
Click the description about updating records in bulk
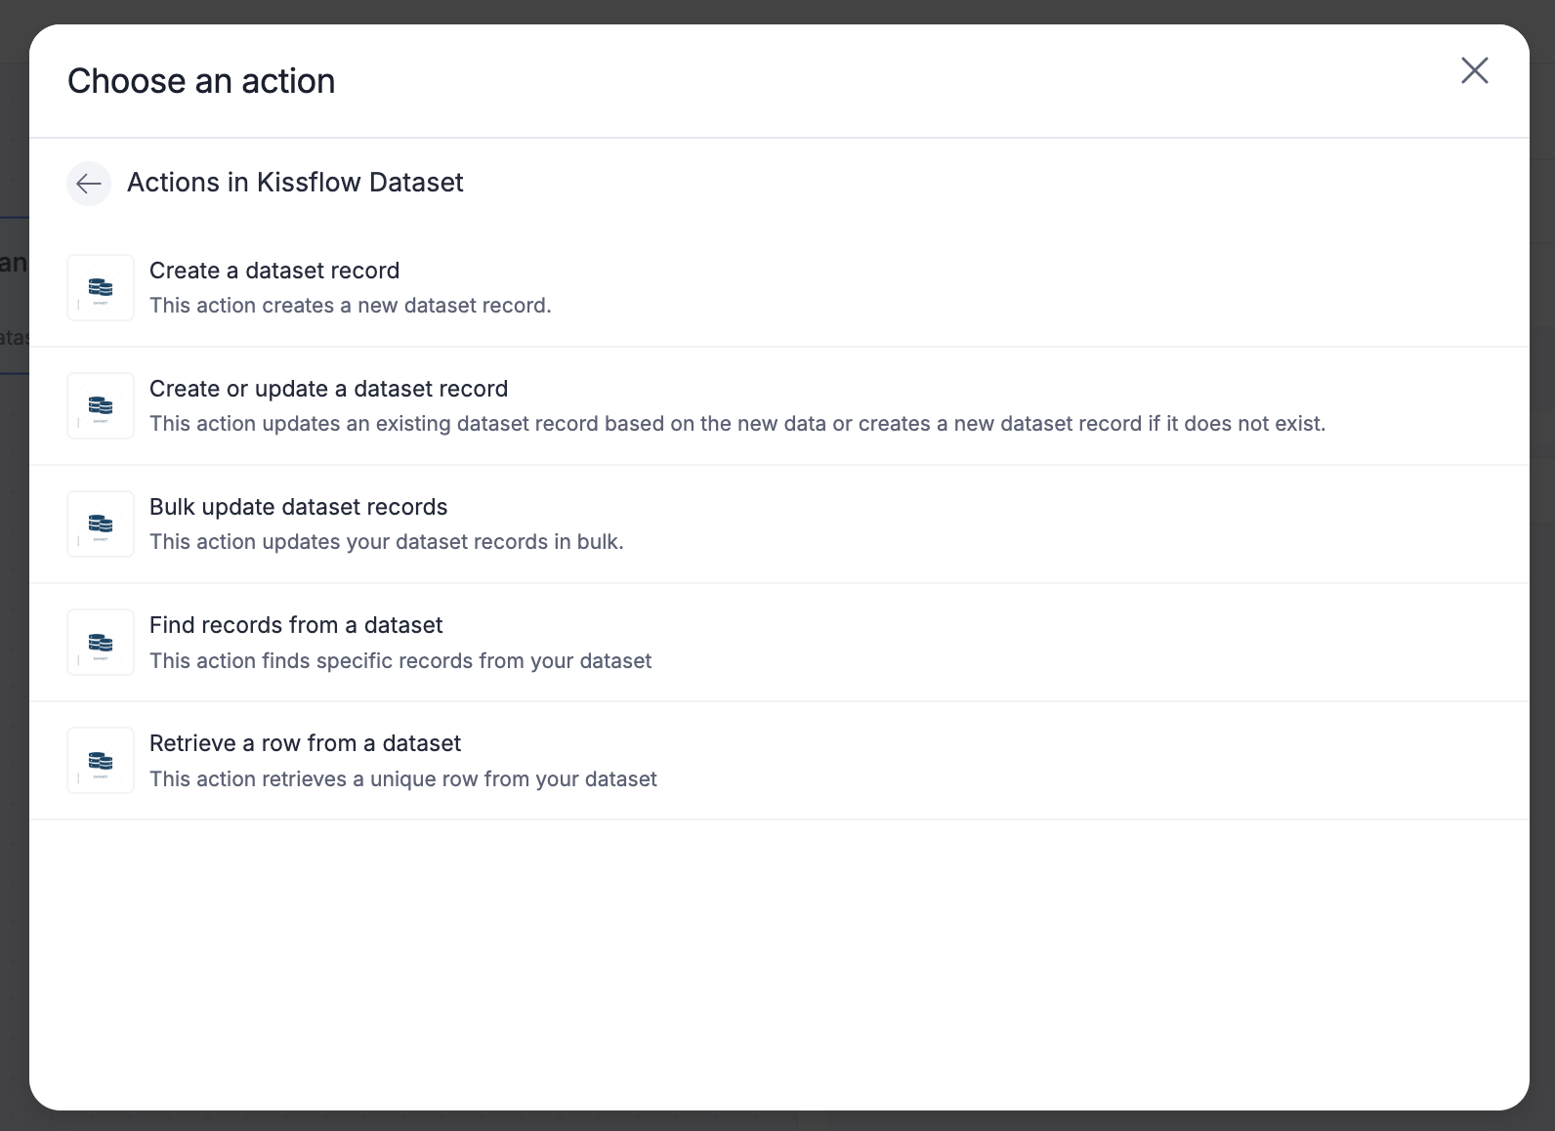click(386, 542)
